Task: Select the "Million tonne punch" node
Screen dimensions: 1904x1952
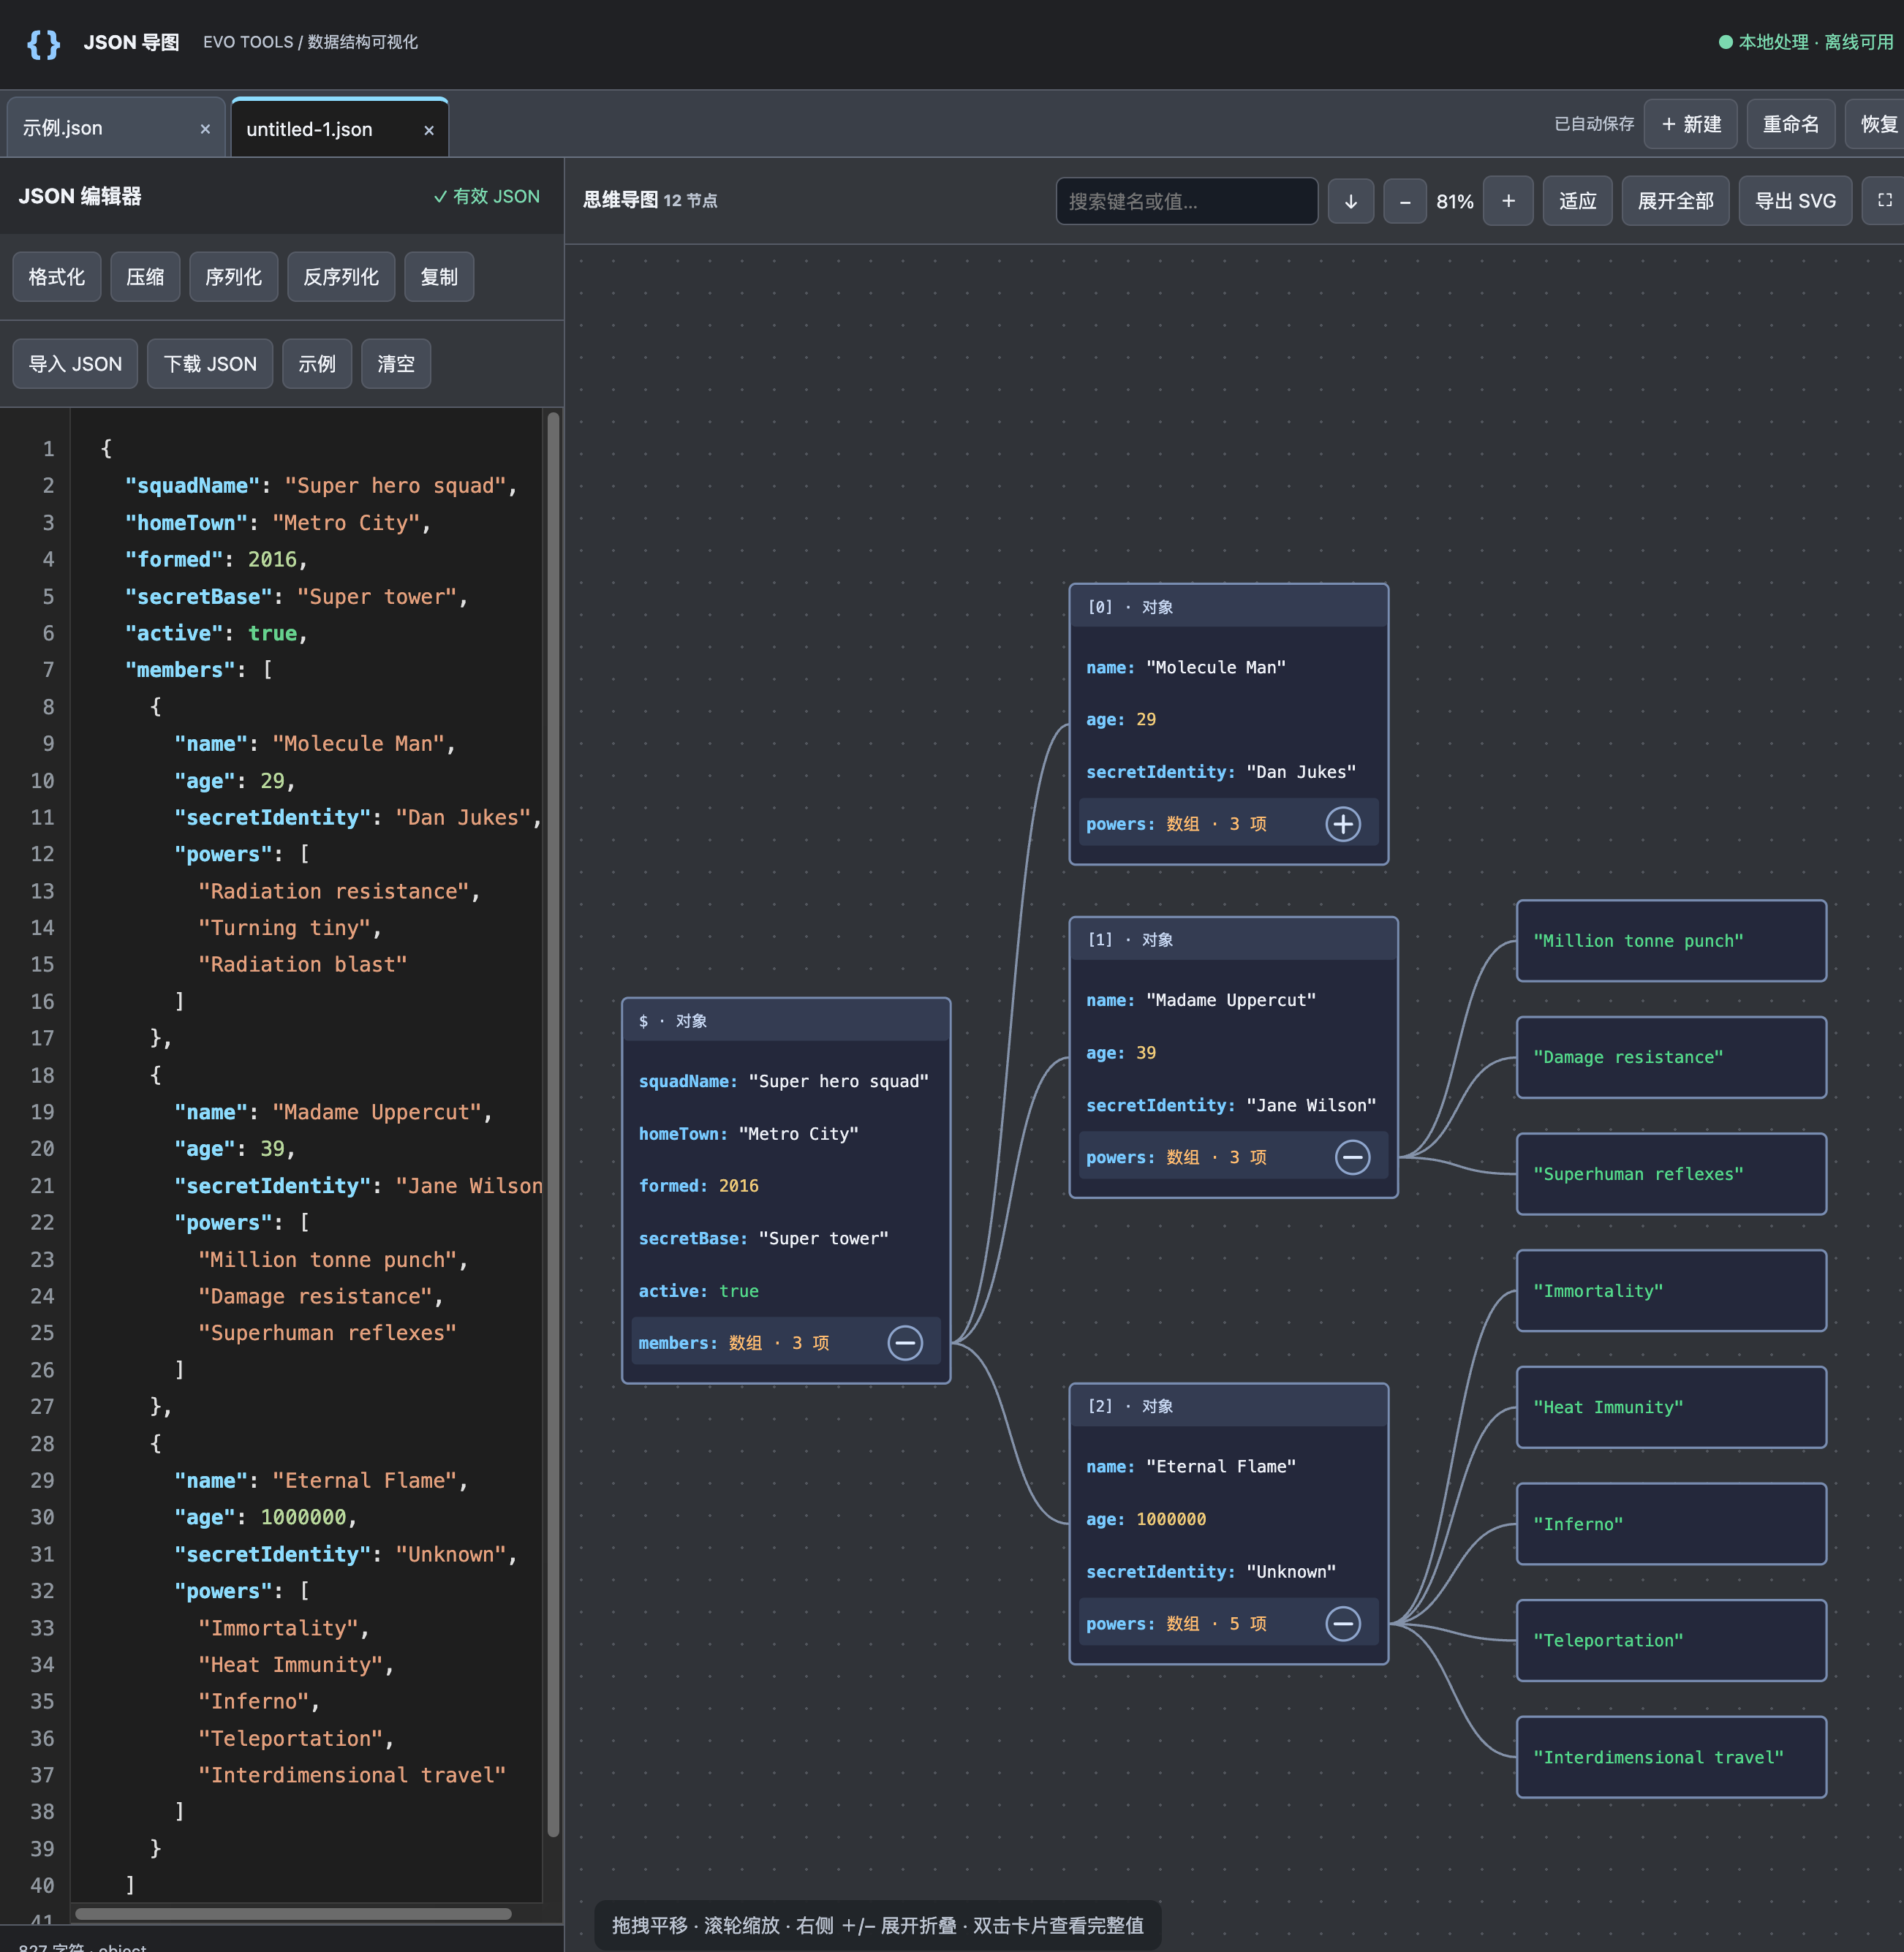Action: coord(1671,941)
